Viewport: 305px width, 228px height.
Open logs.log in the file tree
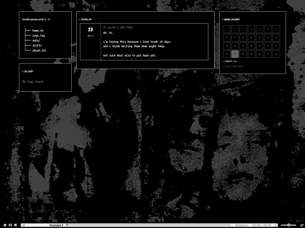[38, 35]
